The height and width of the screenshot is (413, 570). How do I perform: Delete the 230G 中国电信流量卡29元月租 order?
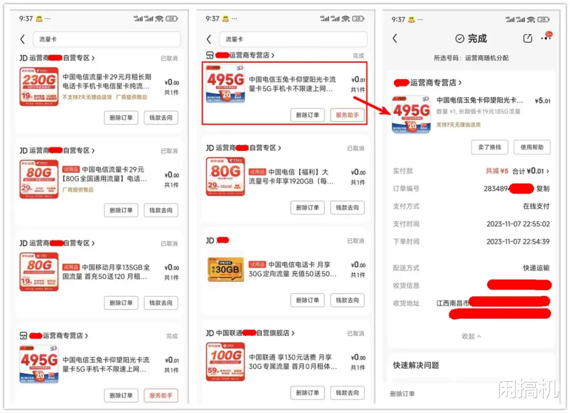[x=121, y=118]
